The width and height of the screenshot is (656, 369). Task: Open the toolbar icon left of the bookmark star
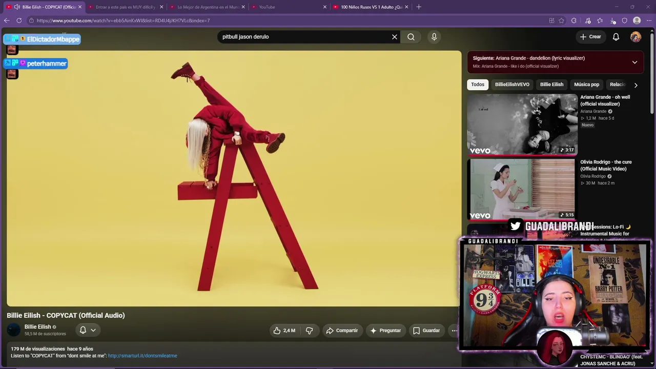pyautogui.click(x=551, y=20)
